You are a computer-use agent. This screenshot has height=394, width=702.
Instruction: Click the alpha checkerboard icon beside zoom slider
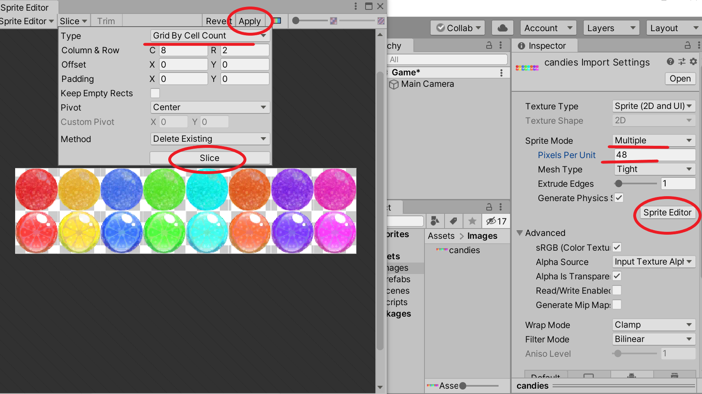point(334,20)
